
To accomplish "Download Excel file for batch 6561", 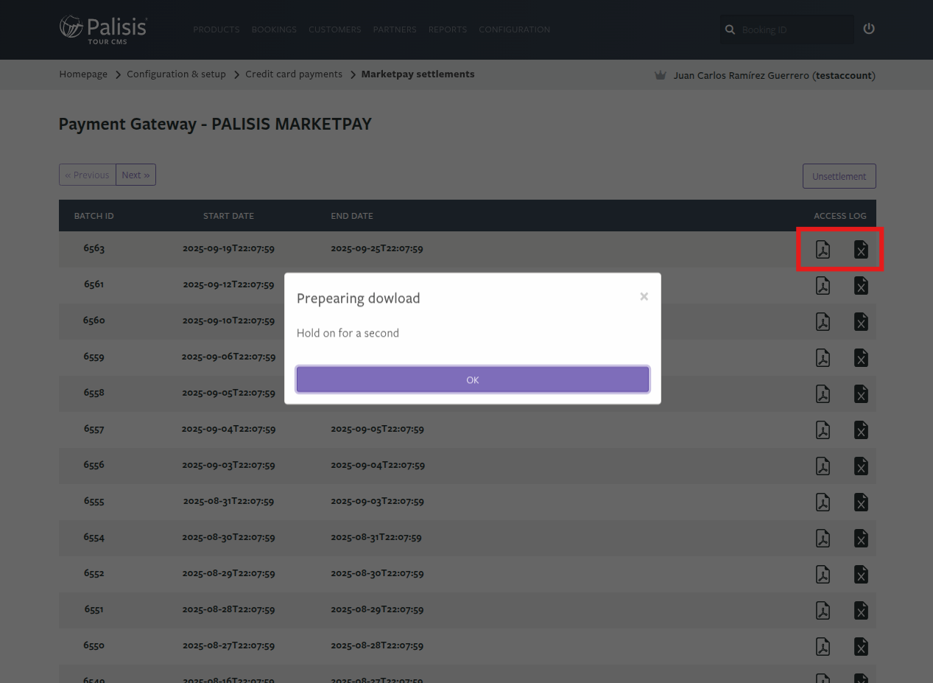I will tap(861, 286).
